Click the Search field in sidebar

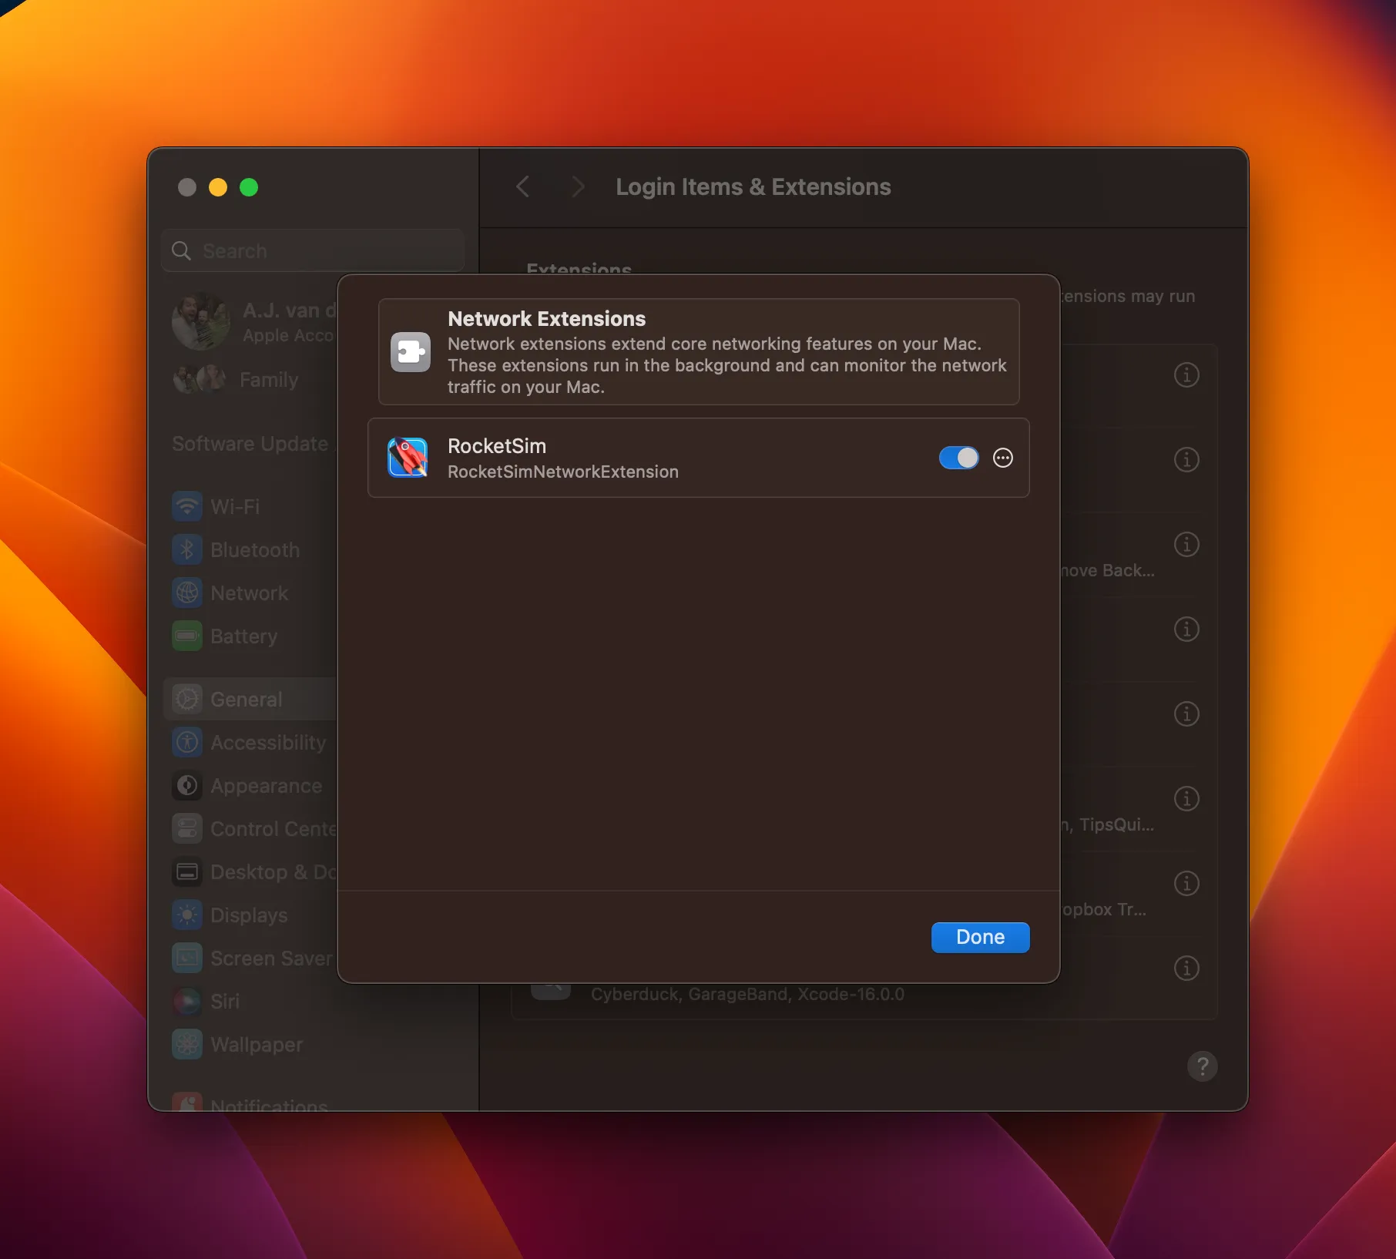(x=312, y=251)
